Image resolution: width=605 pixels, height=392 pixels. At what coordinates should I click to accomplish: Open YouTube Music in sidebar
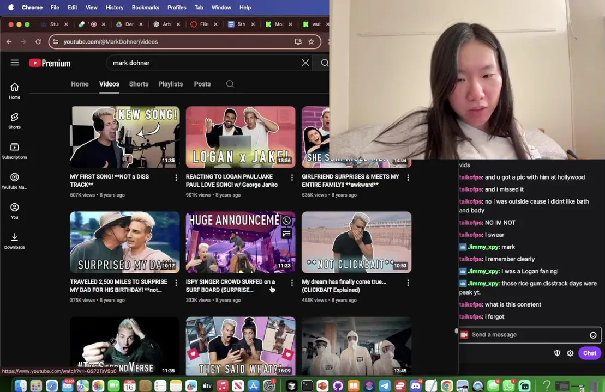pyautogui.click(x=15, y=181)
